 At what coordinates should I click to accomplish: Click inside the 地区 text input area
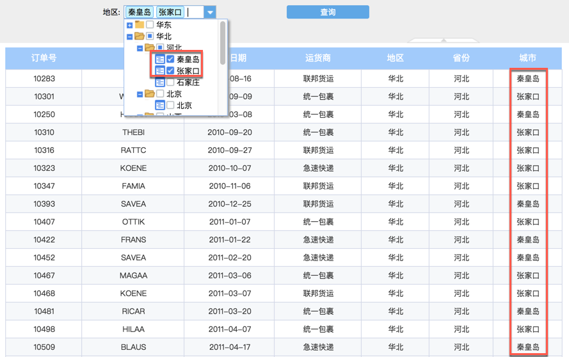[195, 12]
